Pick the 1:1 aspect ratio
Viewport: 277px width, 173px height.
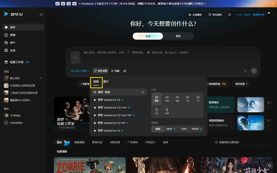click(x=198, y=99)
